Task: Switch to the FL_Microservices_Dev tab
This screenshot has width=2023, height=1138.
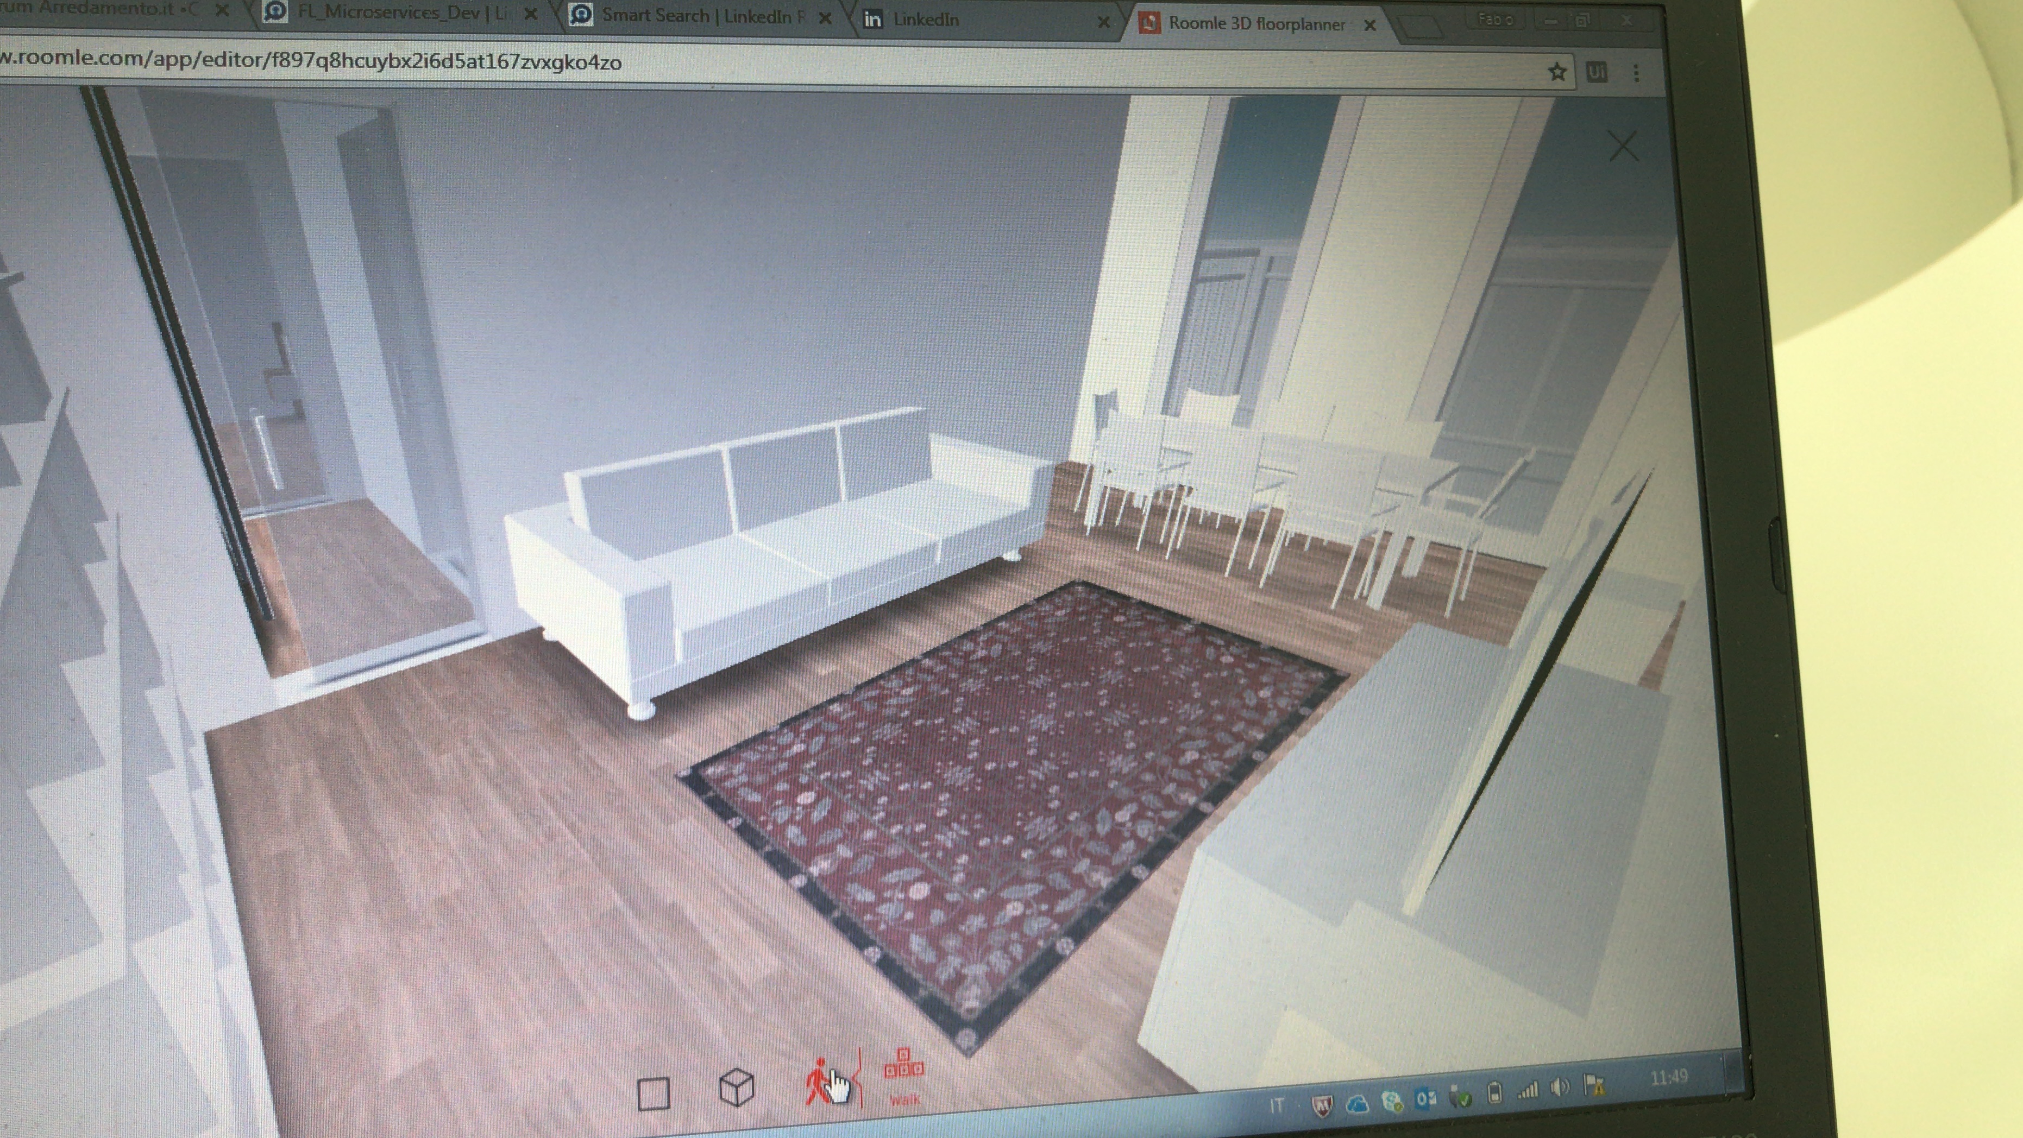Action: point(400,14)
